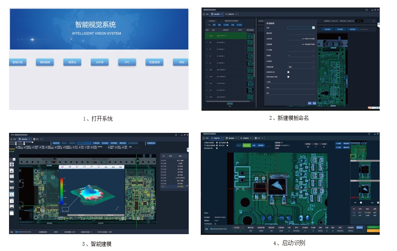The image size is (397, 251).
Task: Select row 35_1233 in the component list
Action: [173, 178]
